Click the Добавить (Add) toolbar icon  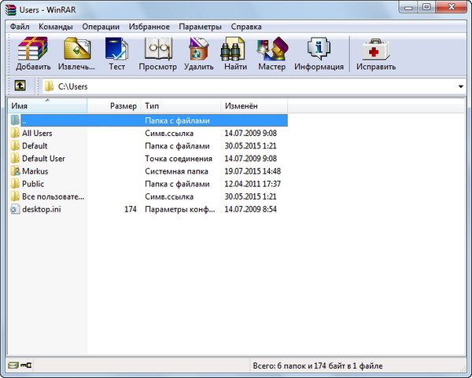coord(33,53)
